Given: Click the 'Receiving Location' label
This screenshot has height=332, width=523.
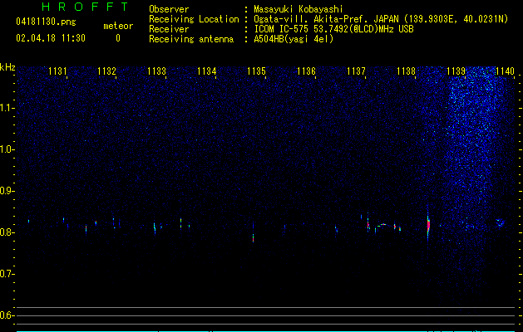Looking at the screenshot, I should 194,19.
